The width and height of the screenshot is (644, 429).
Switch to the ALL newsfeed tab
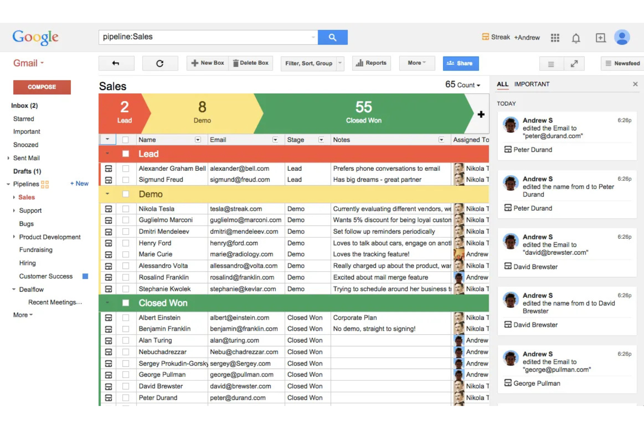coord(503,84)
